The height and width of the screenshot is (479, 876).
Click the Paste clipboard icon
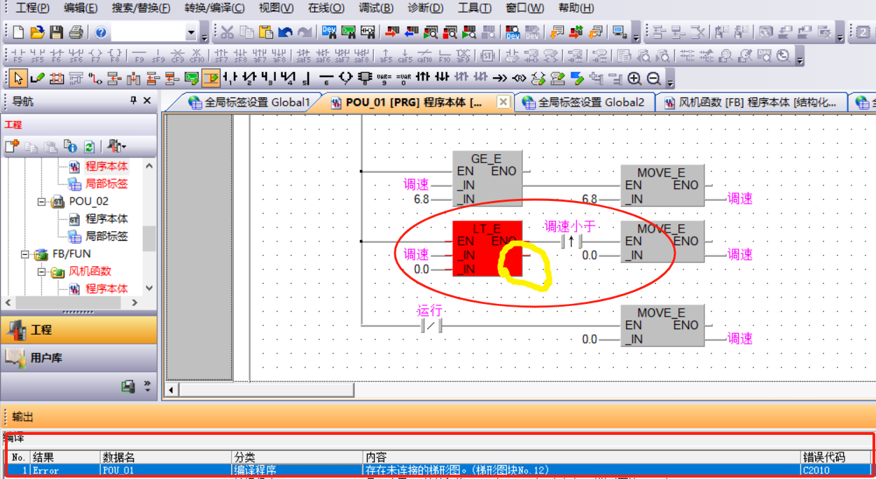coord(266,32)
